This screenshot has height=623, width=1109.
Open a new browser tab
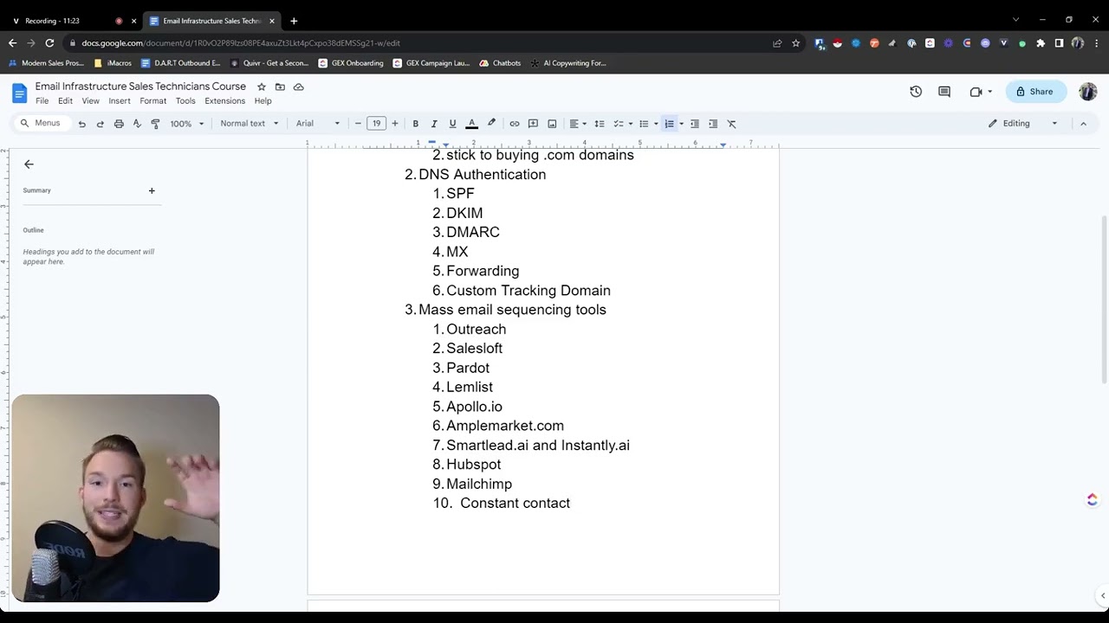(x=294, y=21)
